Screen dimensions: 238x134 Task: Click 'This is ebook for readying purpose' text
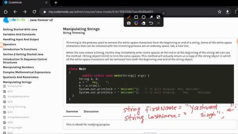pyautogui.click(x=88, y=124)
